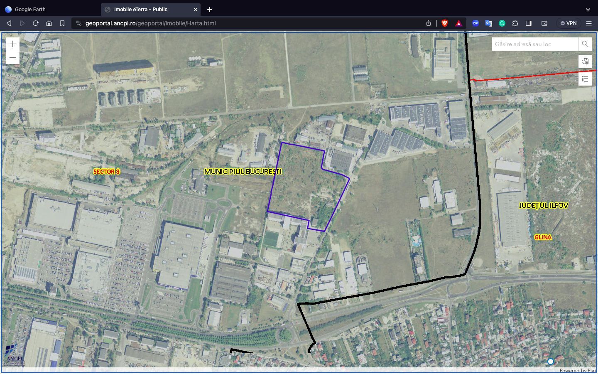Screen dimensions: 598x374
Task: Open the Zoom browser extension
Action: coord(475,23)
